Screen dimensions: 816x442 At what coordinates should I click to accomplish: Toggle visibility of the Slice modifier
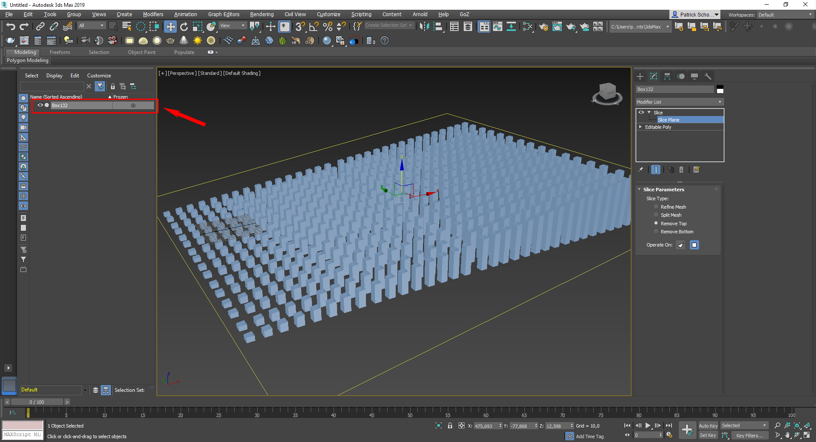641,112
